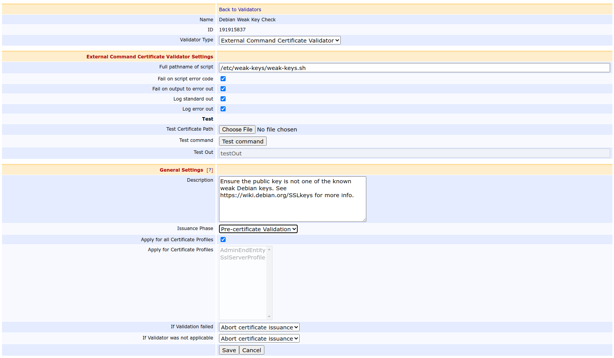Viewport: 614px width, 358px height.
Task: Click the Full pathname of script field
Action: point(414,68)
